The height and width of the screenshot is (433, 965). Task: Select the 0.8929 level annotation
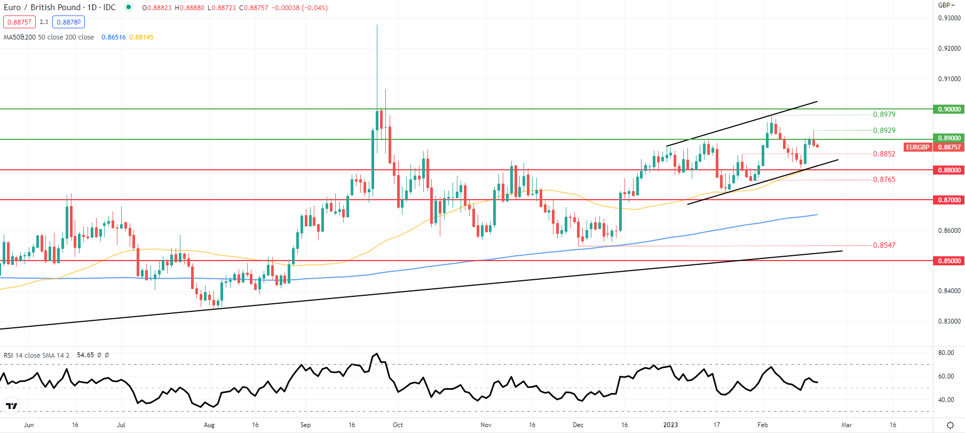[x=884, y=130]
